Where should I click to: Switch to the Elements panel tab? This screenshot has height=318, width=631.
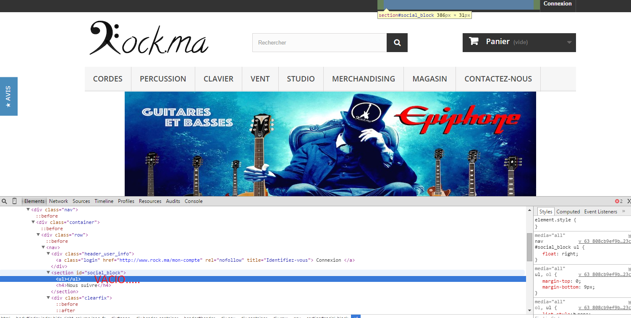coord(34,201)
